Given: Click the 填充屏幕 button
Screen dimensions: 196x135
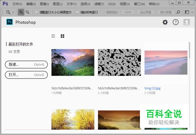Looking at the screenshot, I should tap(166, 12).
